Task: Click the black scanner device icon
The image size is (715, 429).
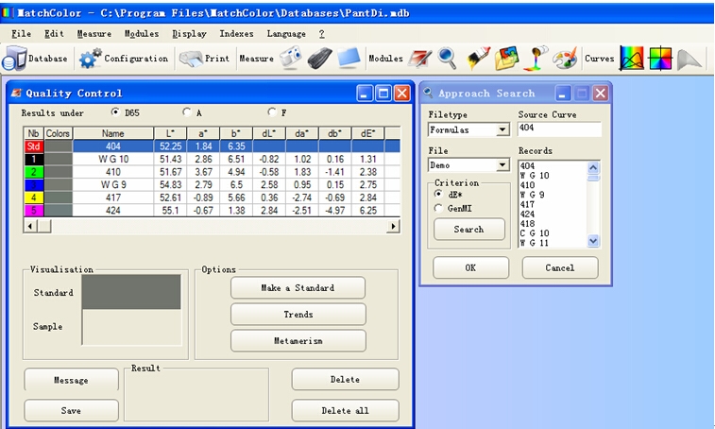Action: coord(319,59)
